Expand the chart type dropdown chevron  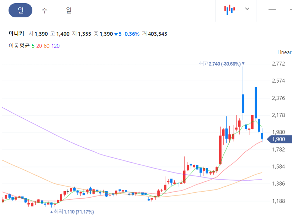(x=247, y=9)
